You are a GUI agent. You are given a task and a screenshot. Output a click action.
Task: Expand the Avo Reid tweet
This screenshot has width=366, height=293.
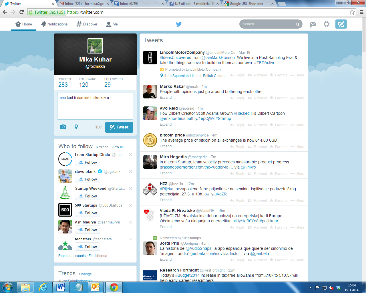(x=166, y=124)
